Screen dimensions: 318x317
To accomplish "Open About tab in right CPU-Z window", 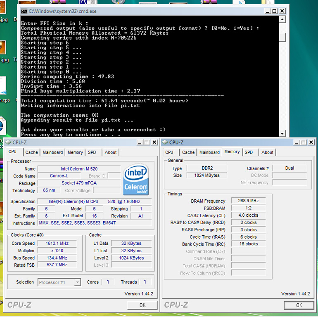I will click(x=267, y=152).
